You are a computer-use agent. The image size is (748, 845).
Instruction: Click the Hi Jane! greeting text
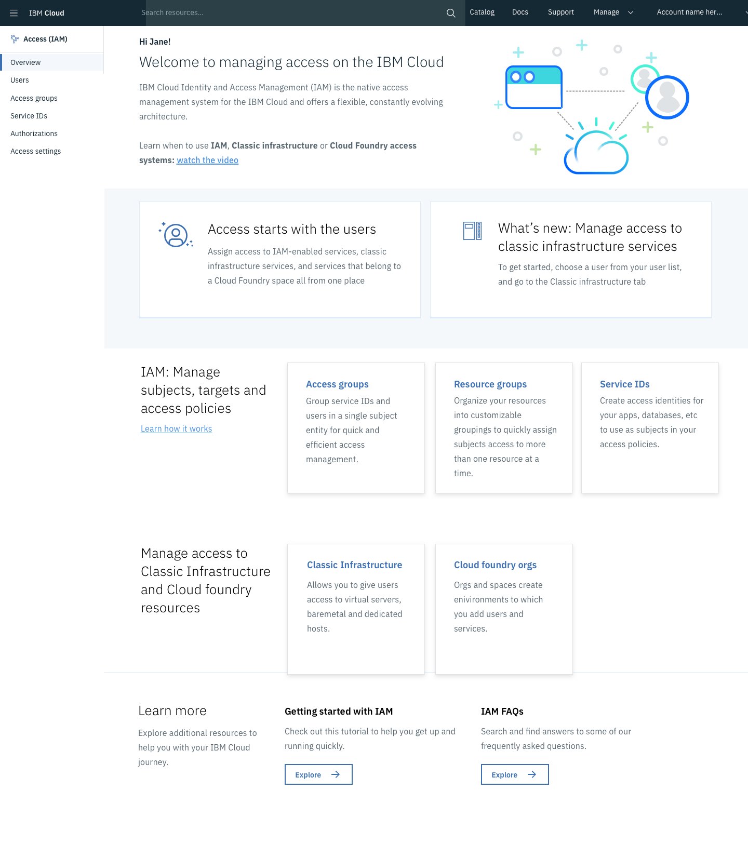click(155, 42)
